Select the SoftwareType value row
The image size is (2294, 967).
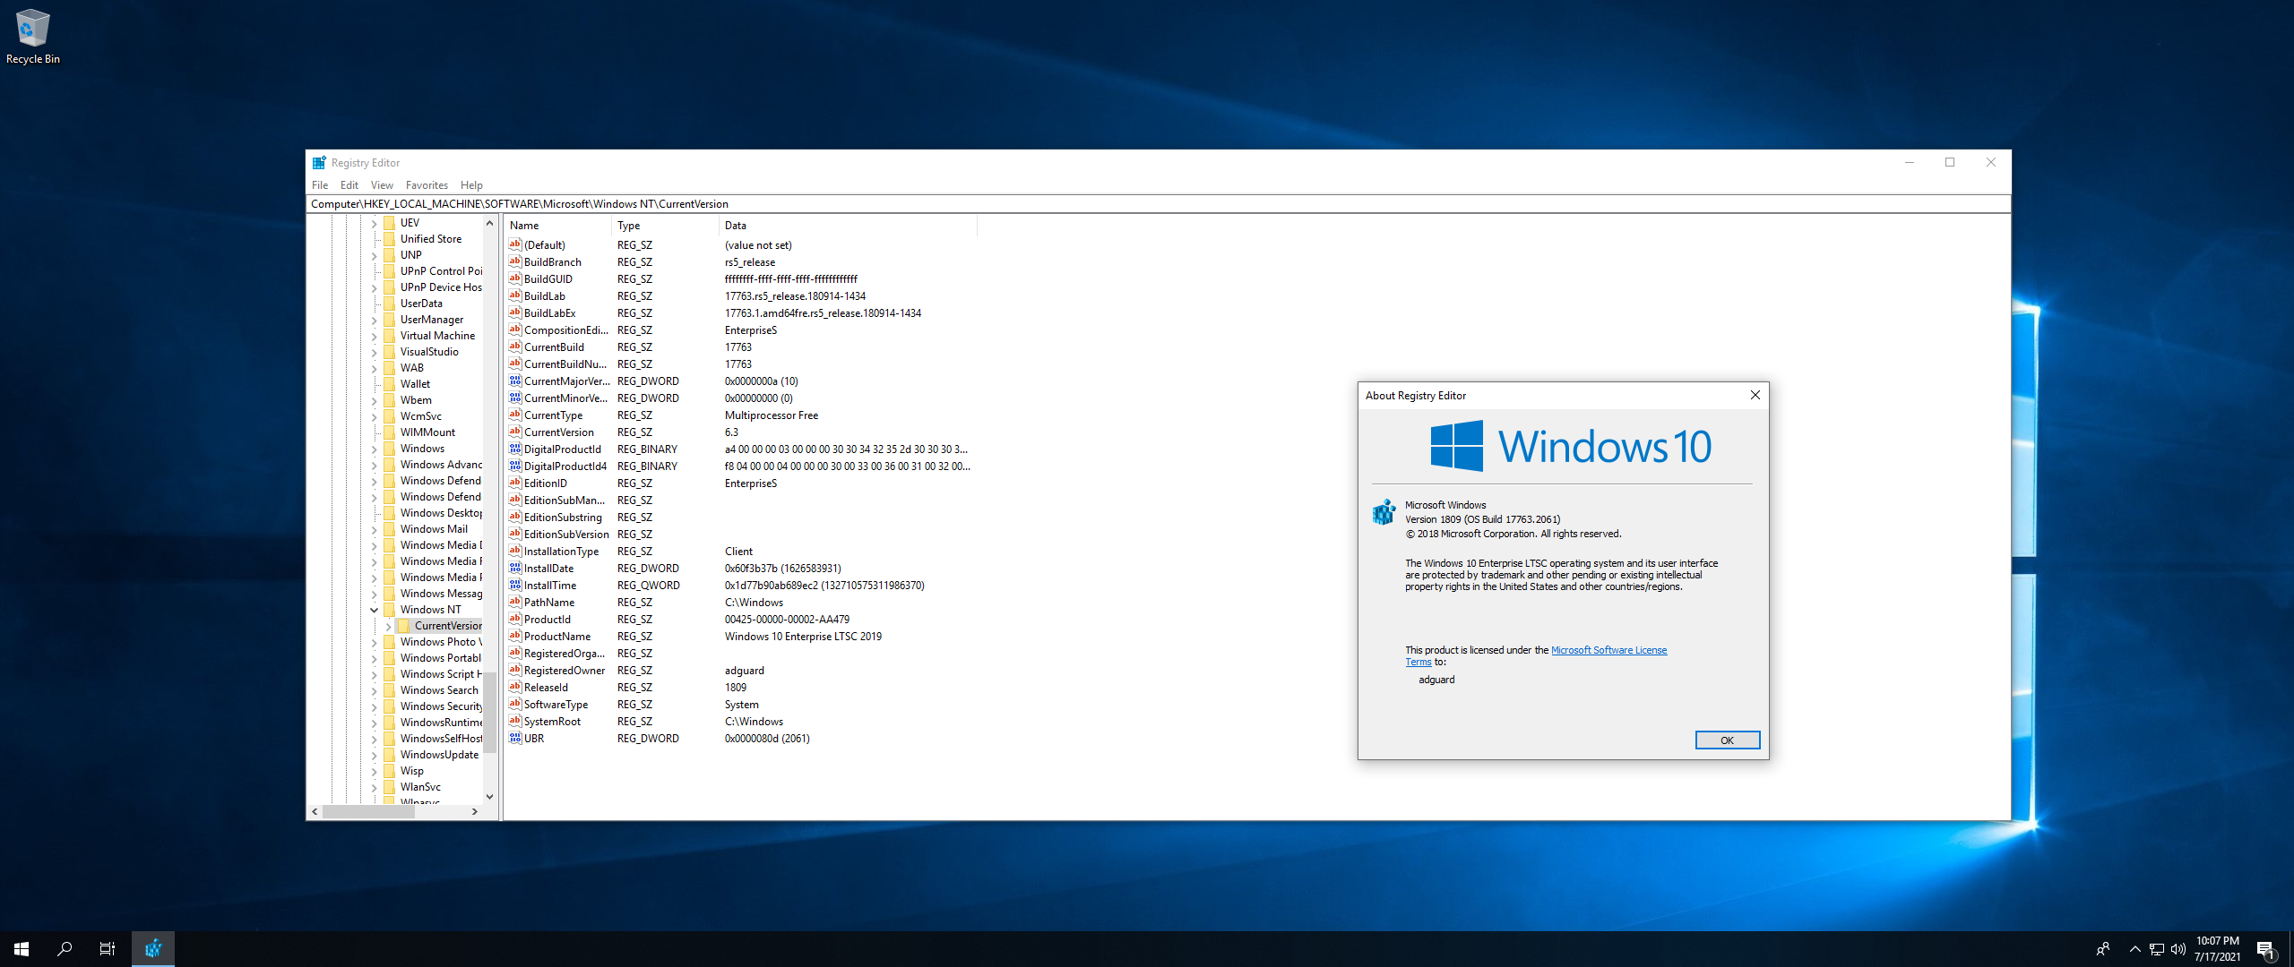point(740,704)
